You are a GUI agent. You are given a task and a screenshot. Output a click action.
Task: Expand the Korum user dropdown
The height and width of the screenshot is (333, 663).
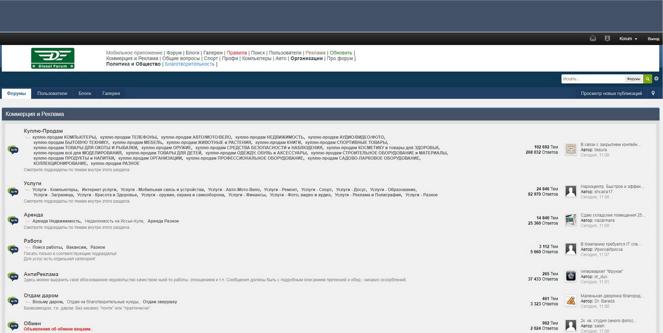pos(628,39)
